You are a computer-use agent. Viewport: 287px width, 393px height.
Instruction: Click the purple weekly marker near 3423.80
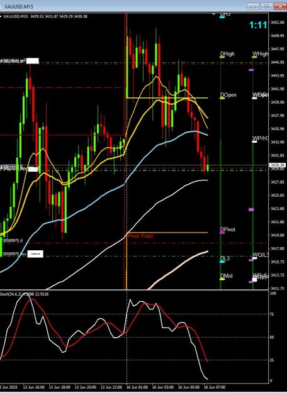coord(251,209)
